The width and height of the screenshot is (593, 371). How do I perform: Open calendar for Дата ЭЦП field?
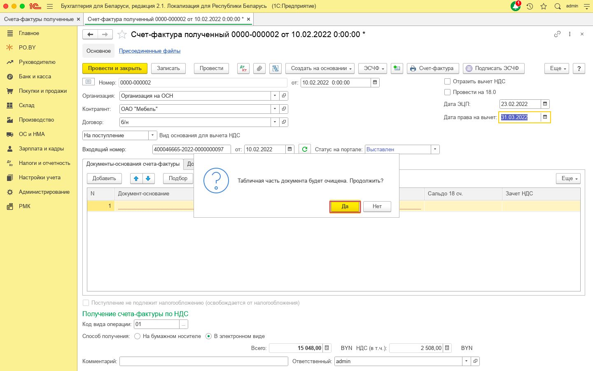(x=545, y=104)
